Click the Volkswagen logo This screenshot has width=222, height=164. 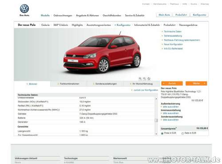click(24, 8)
